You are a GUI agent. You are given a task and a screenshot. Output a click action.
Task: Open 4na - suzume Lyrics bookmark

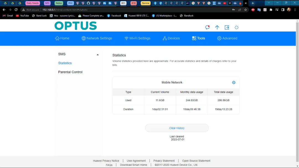(63, 15)
